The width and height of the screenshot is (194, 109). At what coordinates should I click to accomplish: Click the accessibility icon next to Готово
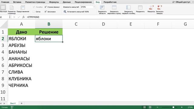tap(12, 107)
